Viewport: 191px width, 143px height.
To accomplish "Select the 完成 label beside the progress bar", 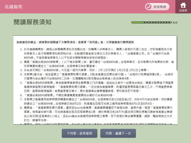I will (175, 23).
